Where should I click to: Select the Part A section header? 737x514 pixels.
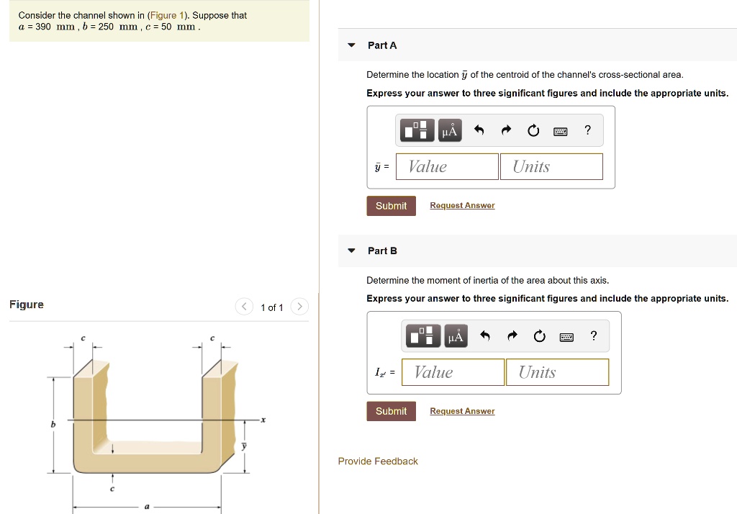pyautogui.click(x=382, y=45)
